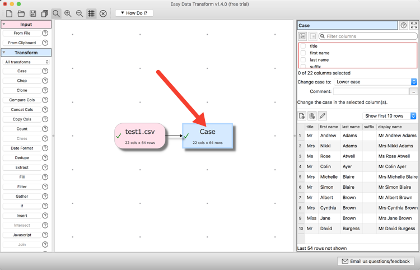This screenshot has height=270, width=420.
Task: Check the 'title' column checkbox
Action: [303, 46]
